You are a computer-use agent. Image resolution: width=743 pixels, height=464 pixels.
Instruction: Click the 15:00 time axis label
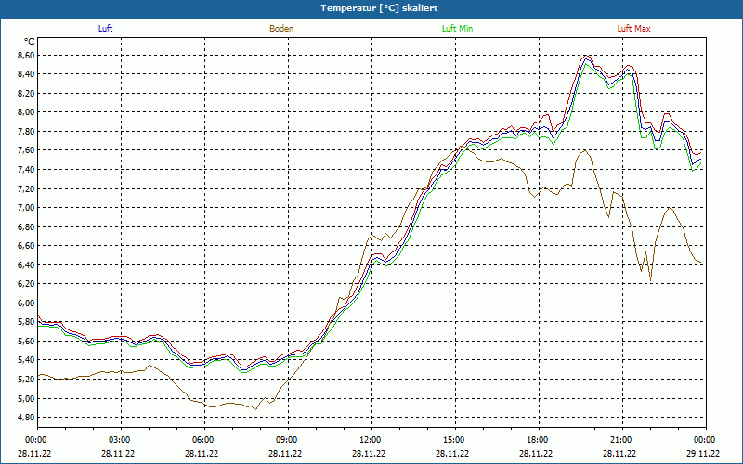point(452,440)
